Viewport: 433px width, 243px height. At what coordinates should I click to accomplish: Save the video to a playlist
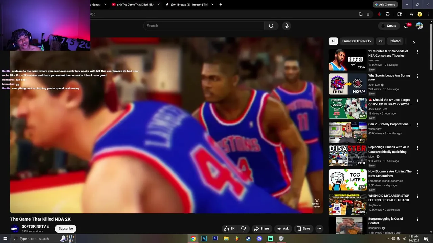pyautogui.click(x=303, y=229)
